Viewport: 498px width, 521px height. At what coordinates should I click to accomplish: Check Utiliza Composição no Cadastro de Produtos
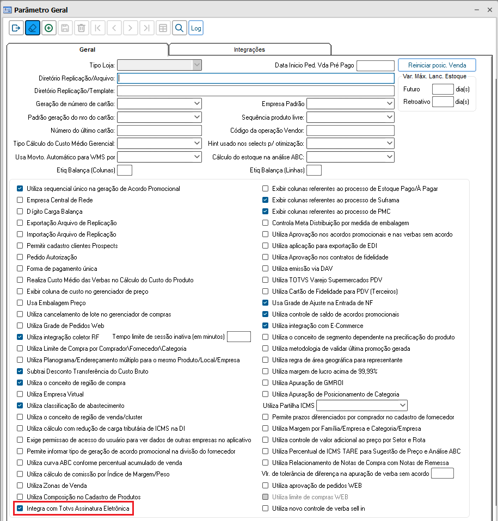coord(20,497)
